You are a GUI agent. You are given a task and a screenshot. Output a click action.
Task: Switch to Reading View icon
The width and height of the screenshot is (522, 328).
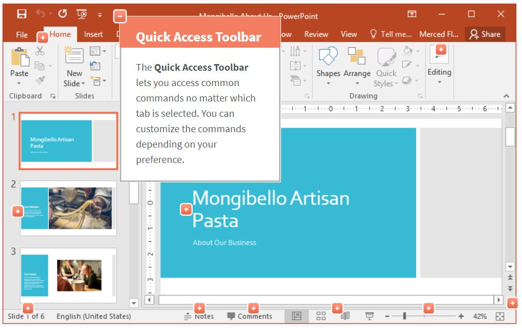(x=345, y=316)
